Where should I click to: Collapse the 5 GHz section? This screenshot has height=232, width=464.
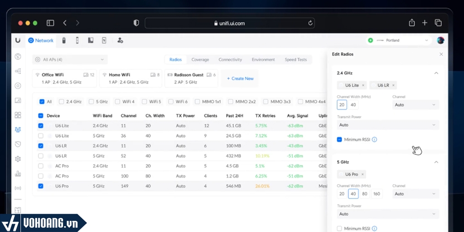point(436,162)
